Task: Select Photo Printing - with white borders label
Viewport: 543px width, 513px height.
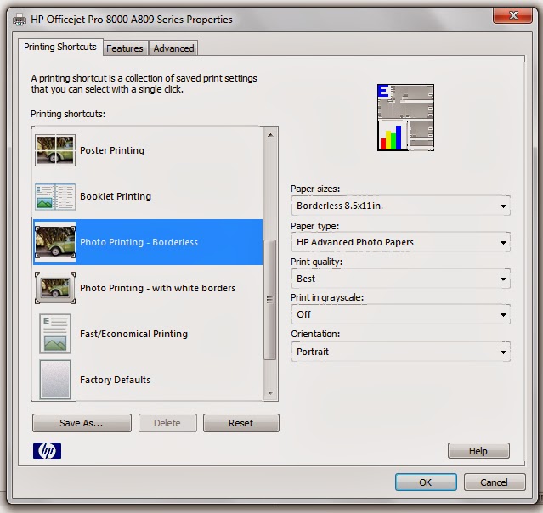Action: pos(157,288)
